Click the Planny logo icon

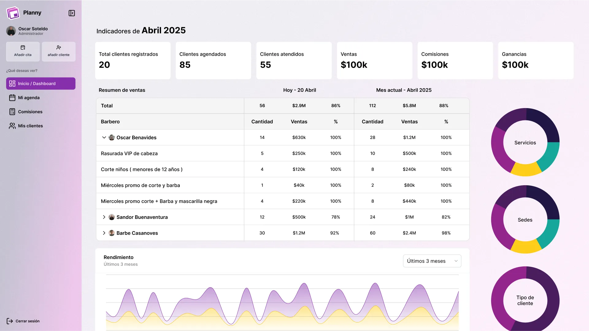13,13
